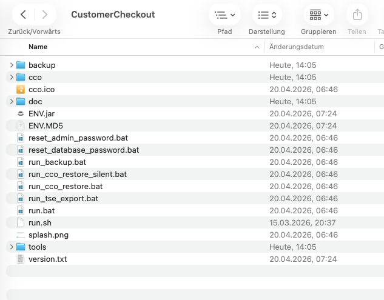Open the Gruppieren grouping menu
Image resolution: width=384 pixels, height=300 pixels.
click(x=318, y=15)
